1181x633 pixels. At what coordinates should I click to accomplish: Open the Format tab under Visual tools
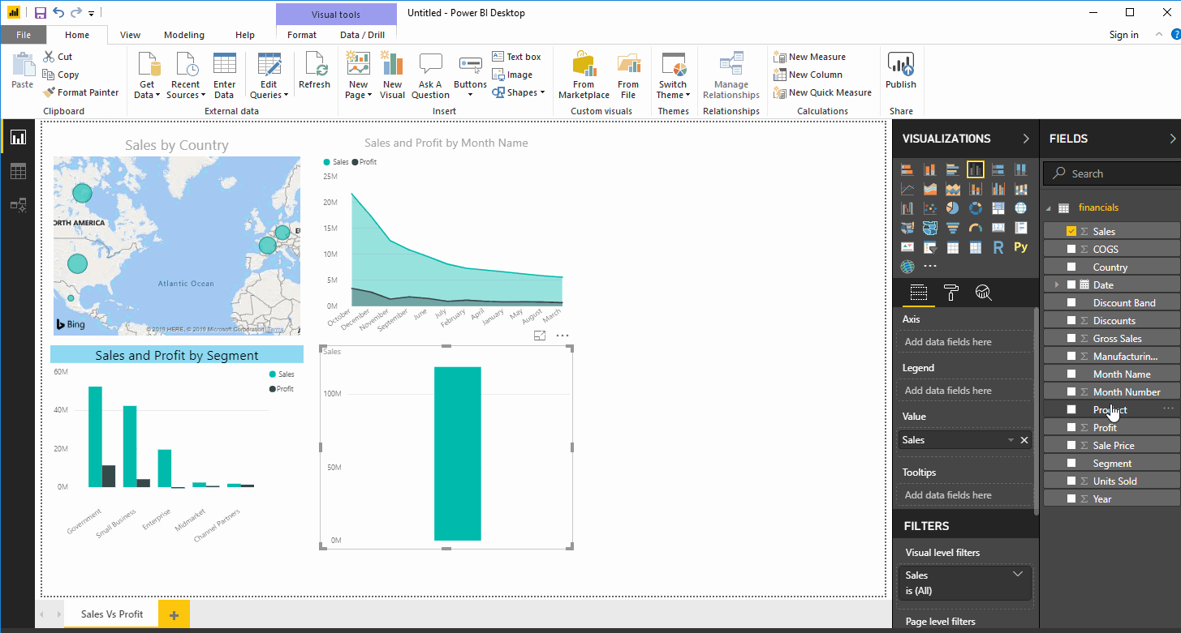click(302, 35)
